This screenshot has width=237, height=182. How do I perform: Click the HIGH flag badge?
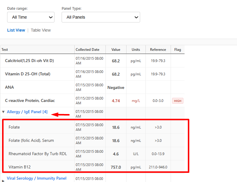tap(178, 101)
